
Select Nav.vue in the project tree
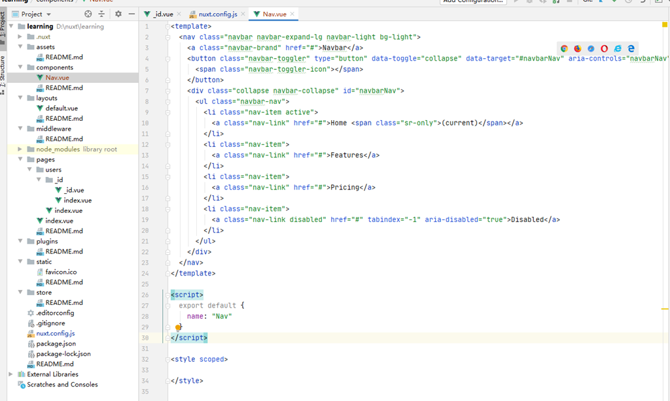(58, 78)
